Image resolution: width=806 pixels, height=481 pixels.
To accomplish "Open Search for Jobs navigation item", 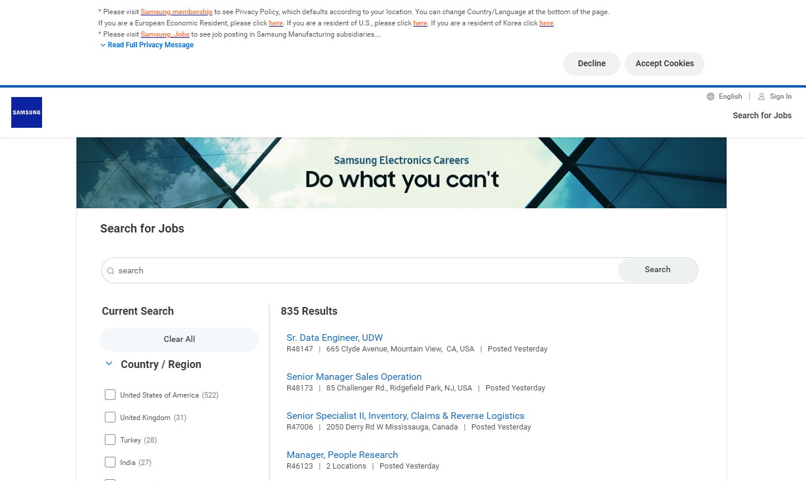I will 762,115.
